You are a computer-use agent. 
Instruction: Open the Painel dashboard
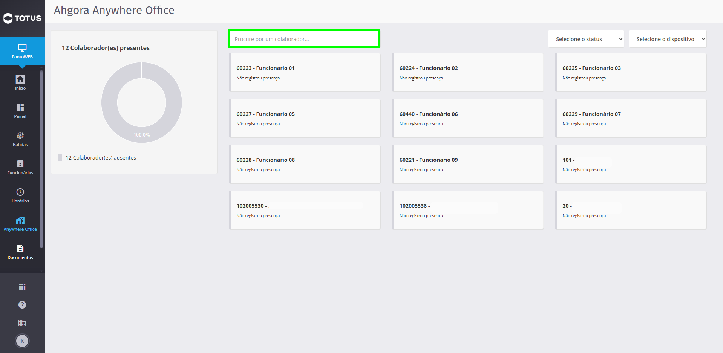tap(20, 111)
